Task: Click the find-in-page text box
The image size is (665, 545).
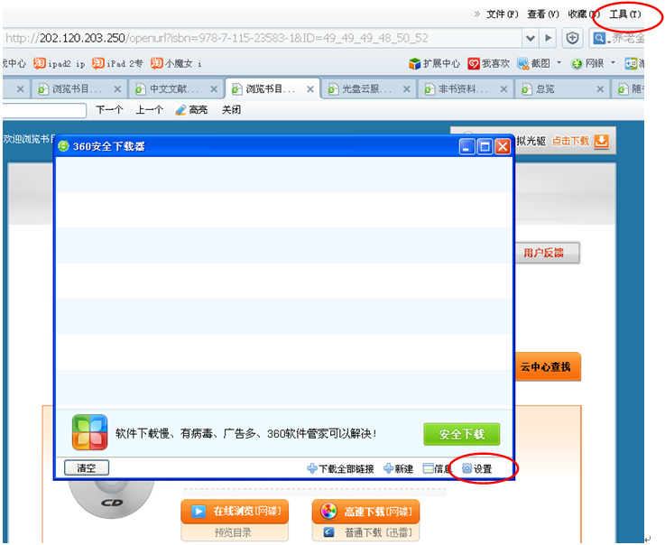Action: pyautogui.click(x=44, y=110)
